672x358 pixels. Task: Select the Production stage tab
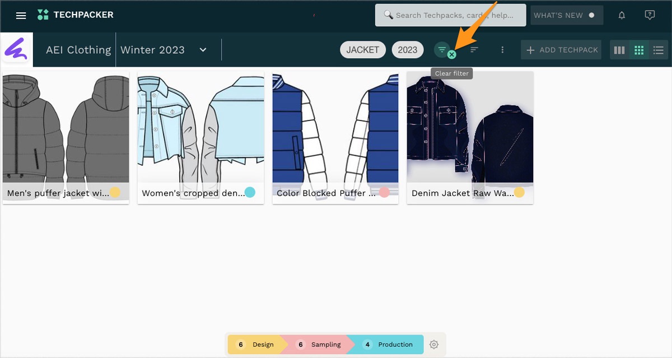point(389,345)
